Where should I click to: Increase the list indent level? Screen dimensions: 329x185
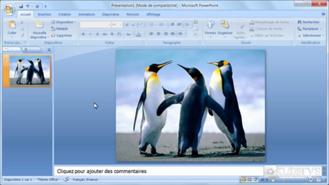click(179, 24)
